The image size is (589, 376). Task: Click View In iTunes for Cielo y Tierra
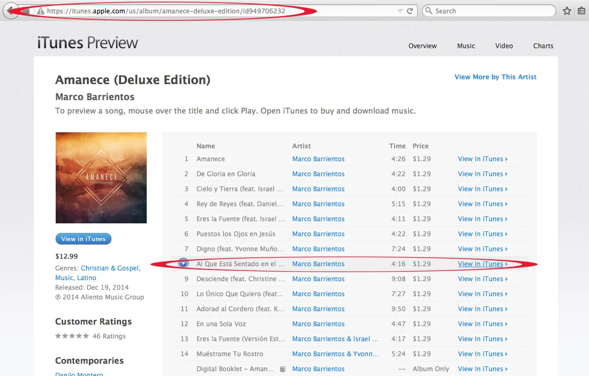[482, 189]
